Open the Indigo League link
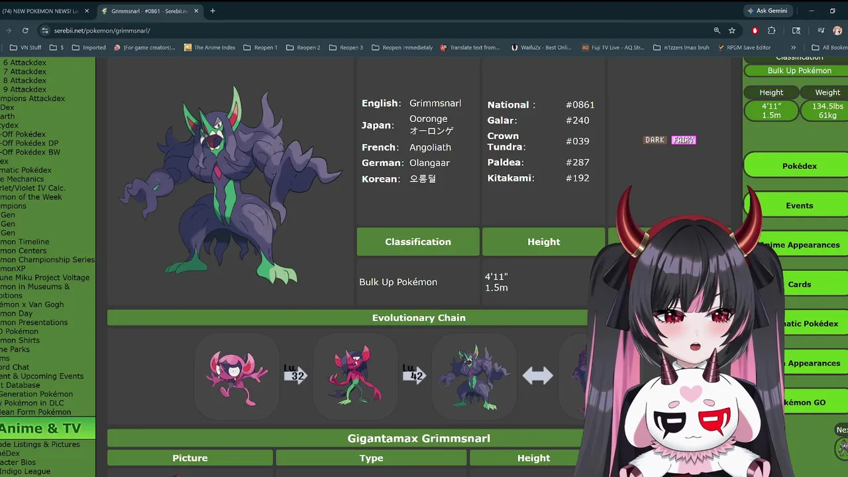This screenshot has height=477, width=848. click(25, 471)
